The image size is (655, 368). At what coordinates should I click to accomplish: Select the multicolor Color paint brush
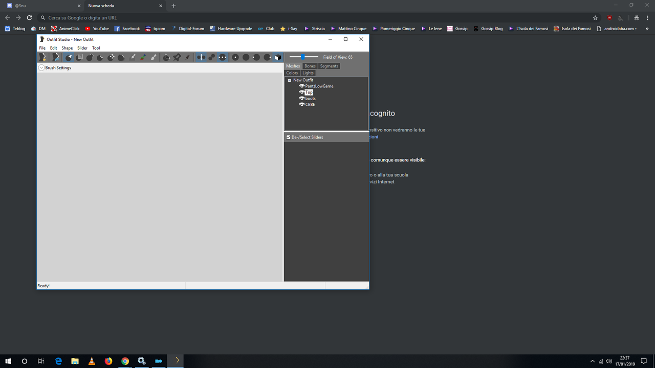tap(143, 57)
